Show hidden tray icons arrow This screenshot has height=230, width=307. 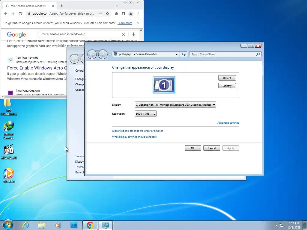coord(276,225)
